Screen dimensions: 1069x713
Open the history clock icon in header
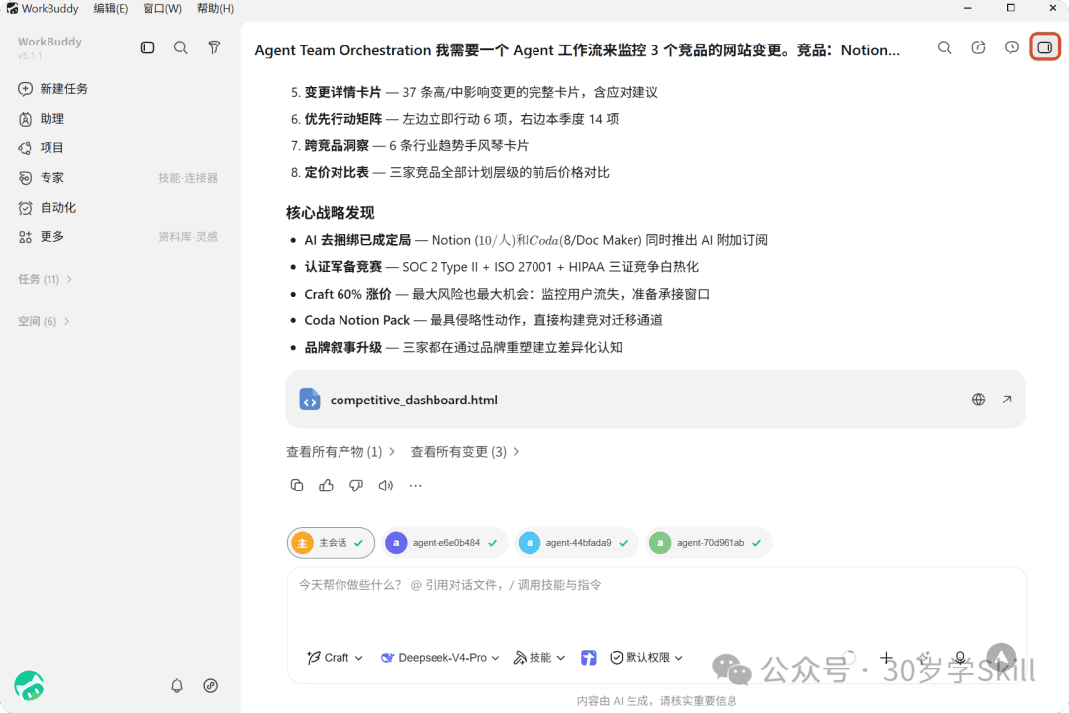click(x=1012, y=47)
